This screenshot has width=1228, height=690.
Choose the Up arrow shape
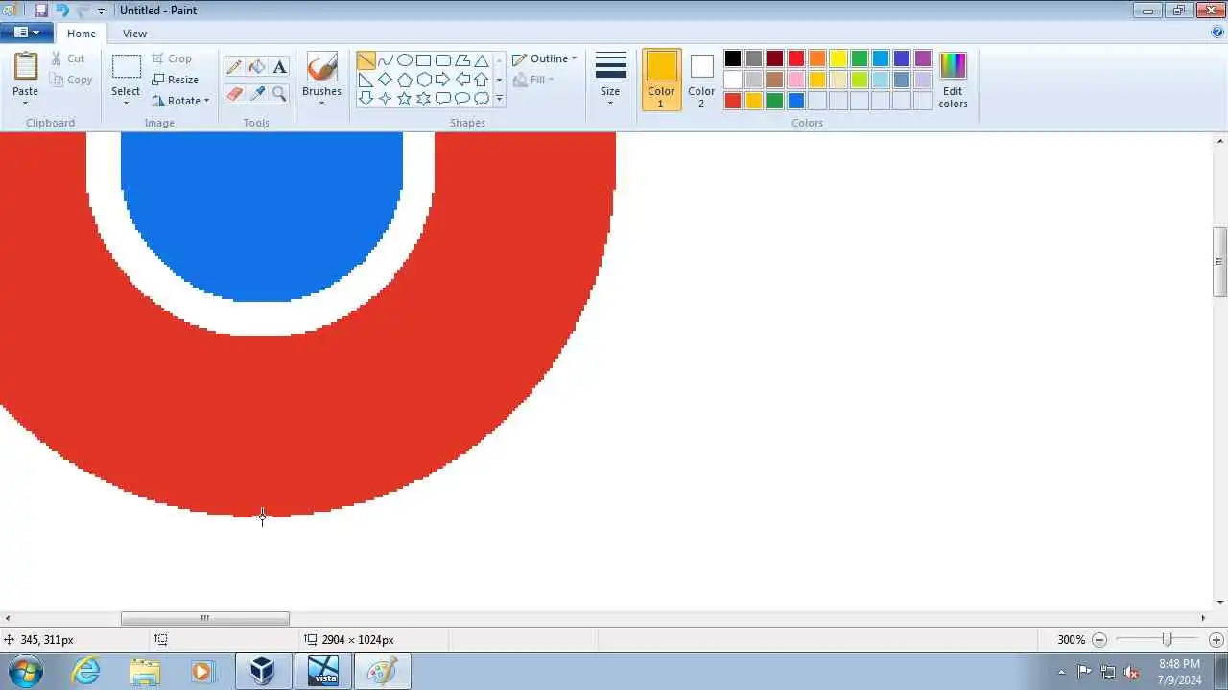481,80
